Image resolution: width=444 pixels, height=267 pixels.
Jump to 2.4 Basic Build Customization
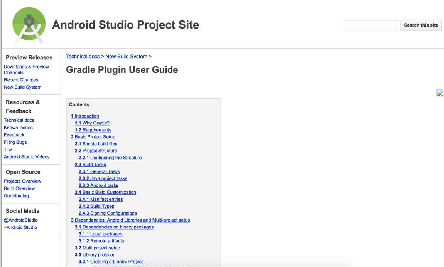105,192
